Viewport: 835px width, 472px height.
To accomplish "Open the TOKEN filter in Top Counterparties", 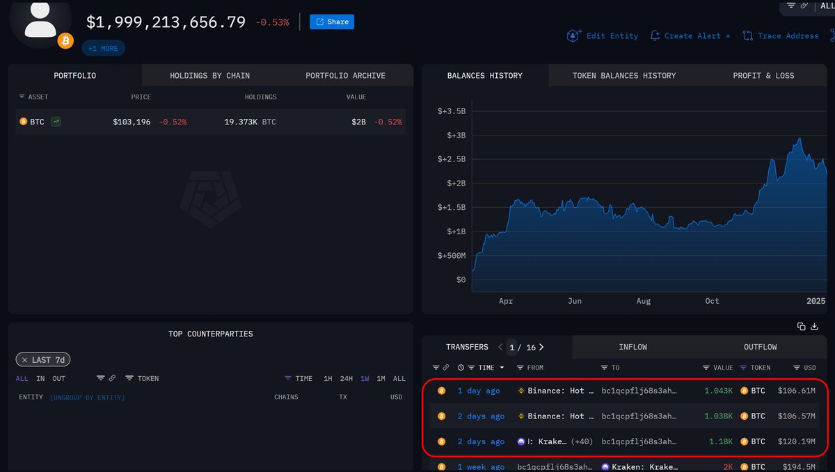I will (143, 378).
